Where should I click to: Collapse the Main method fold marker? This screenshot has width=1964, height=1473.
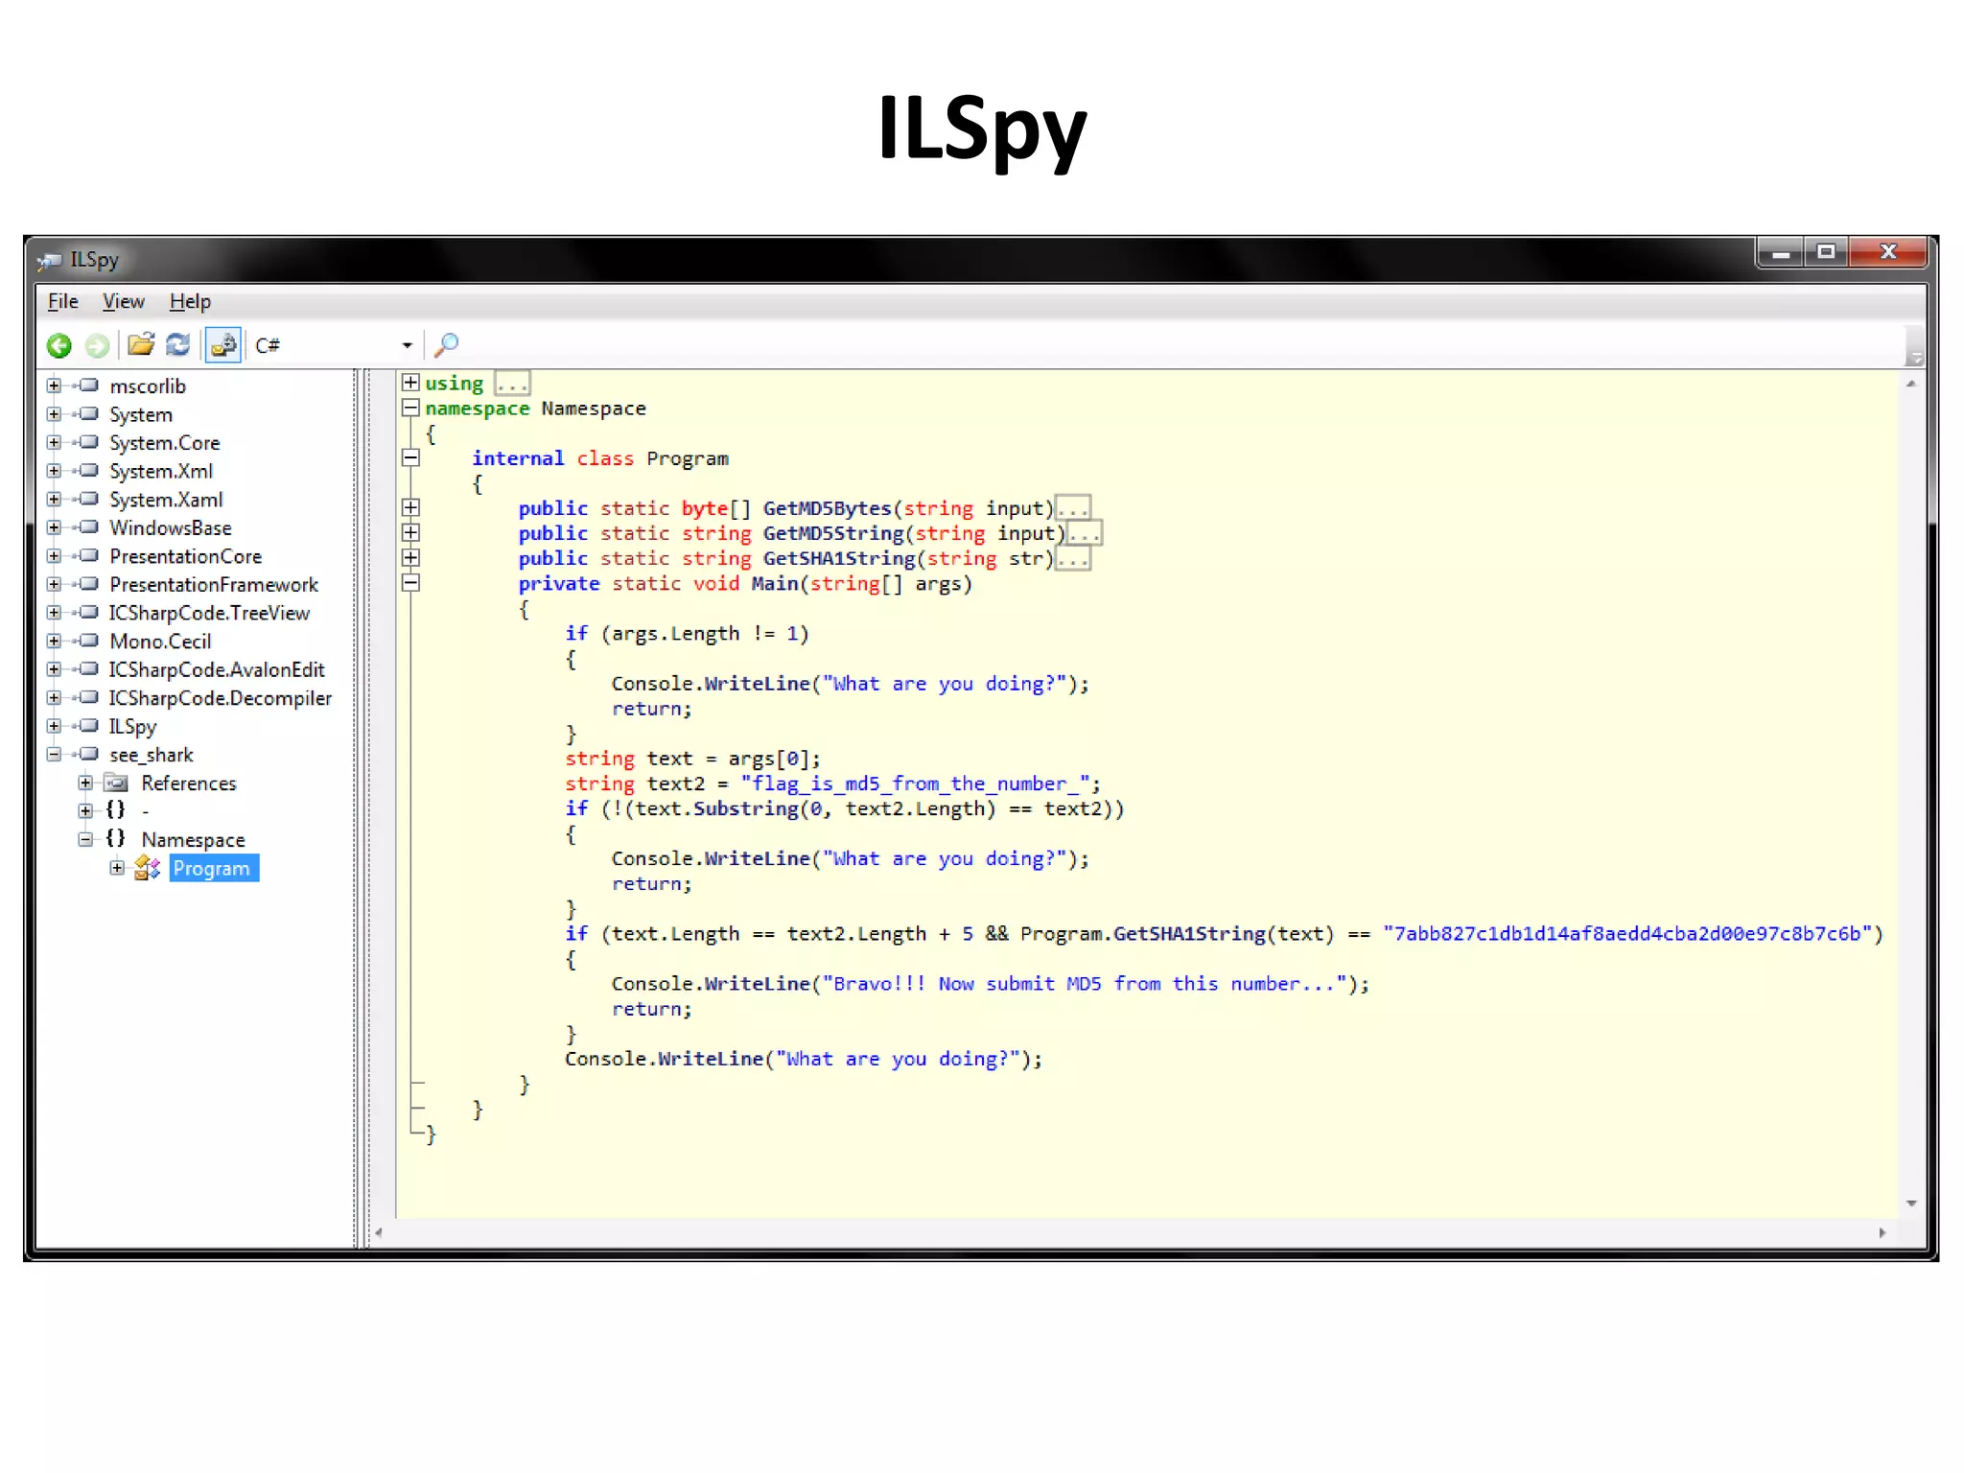[x=410, y=582]
